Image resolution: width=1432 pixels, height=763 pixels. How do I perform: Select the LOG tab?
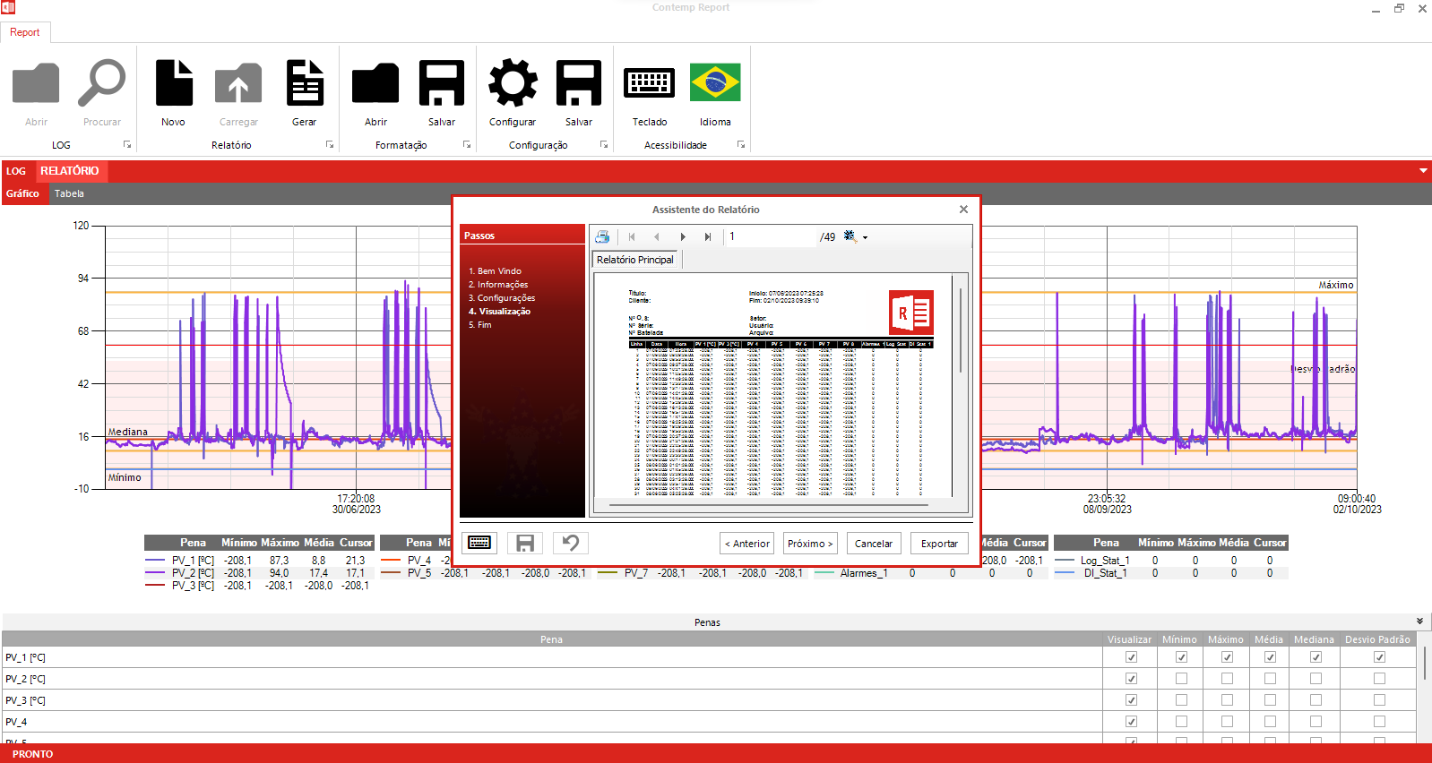16,171
